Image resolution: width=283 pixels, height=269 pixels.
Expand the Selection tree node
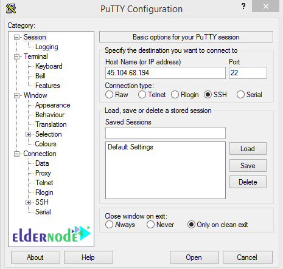coord(29,134)
